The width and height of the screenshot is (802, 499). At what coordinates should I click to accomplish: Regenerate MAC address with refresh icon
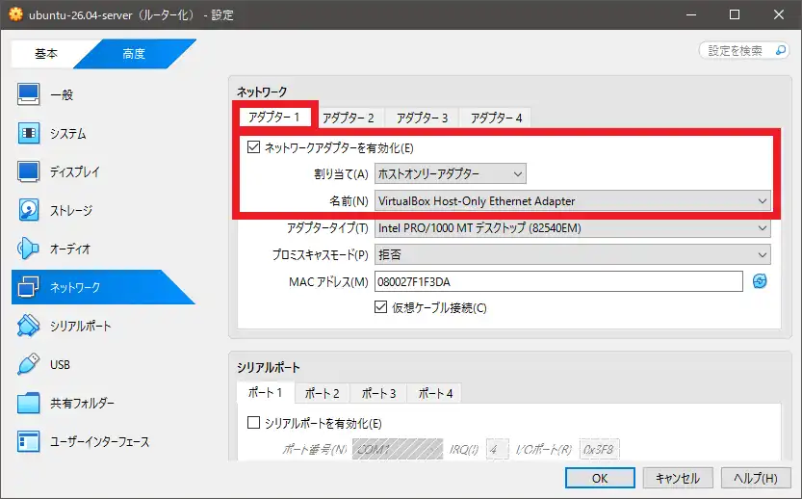tap(760, 281)
